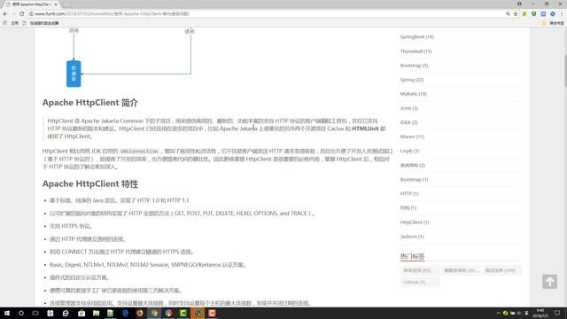Reload the current web page
Viewport: 567px width, 319px height.
pyautogui.click(x=21, y=14)
